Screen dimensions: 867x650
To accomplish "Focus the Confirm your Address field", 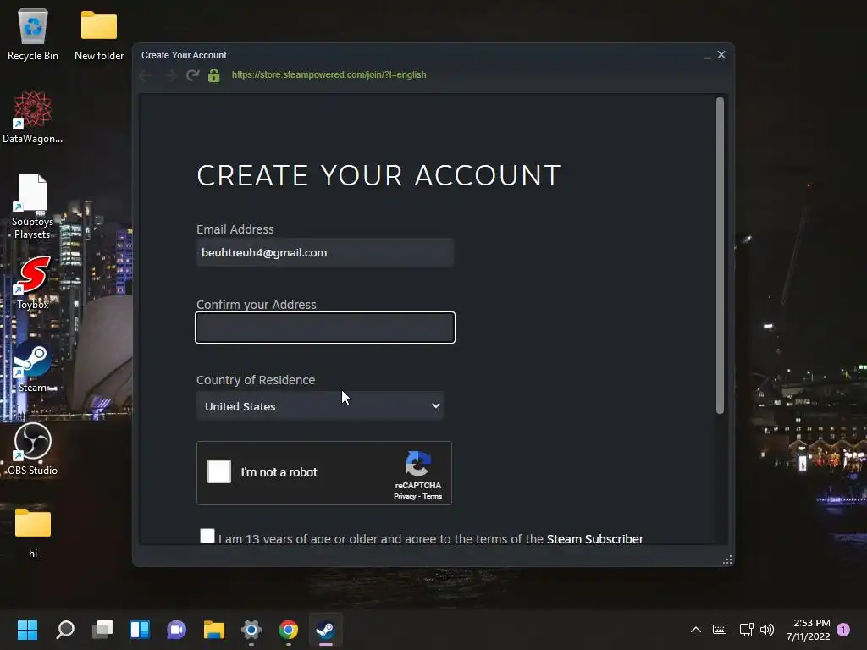I will coord(325,328).
